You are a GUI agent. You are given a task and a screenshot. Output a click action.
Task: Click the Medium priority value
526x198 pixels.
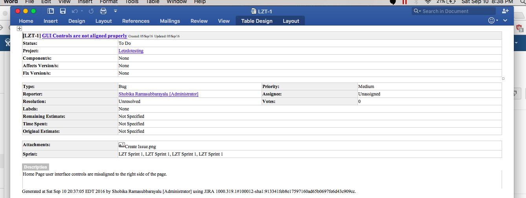point(366,86)
